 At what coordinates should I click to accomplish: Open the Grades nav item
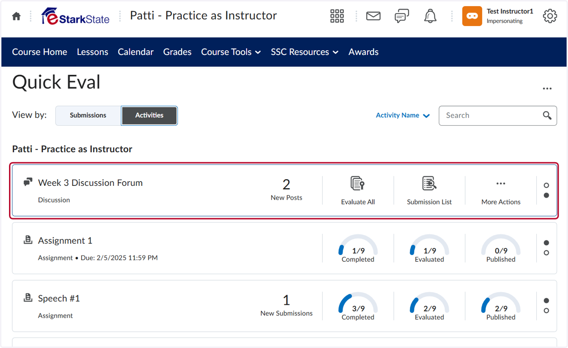[177, 52]
